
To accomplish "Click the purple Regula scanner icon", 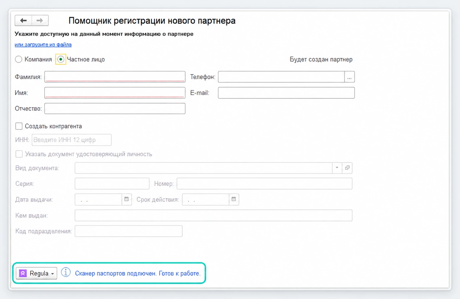I will point(23,273).
